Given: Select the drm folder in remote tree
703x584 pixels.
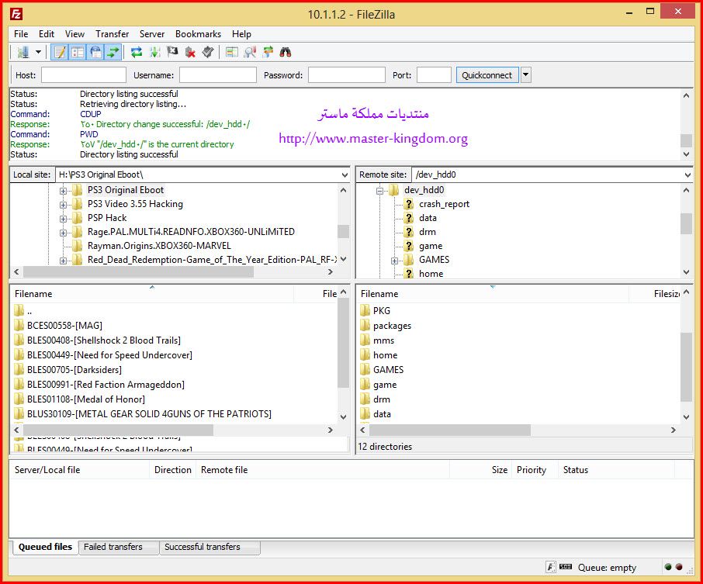Looking at the screenshot, I should [428, 232].
